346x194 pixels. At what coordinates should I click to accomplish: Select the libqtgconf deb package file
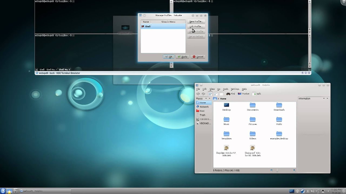coord(252,151)
